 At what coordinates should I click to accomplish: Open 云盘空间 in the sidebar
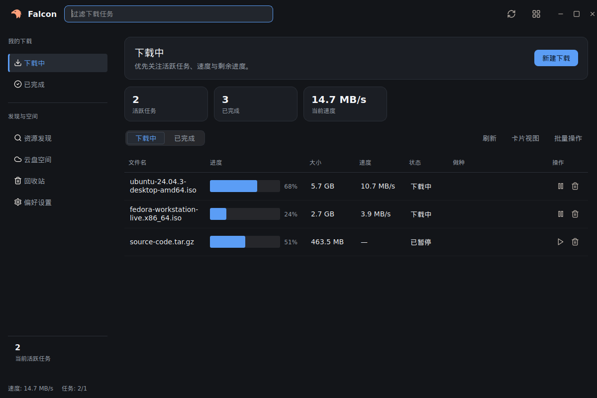point(58,160)
